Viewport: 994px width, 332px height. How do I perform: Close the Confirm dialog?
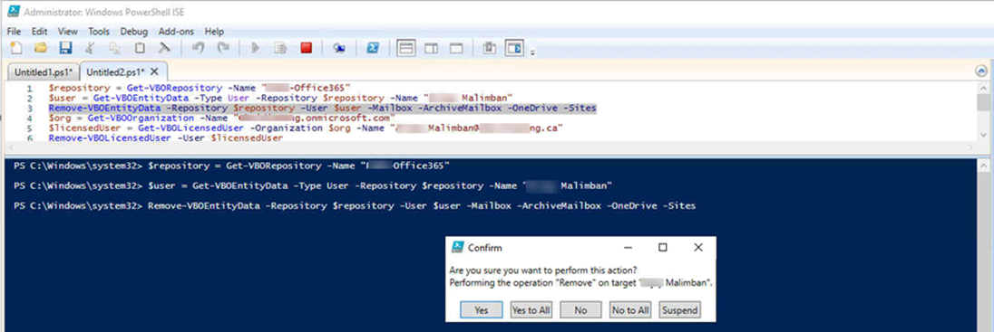tap(698, 247)
